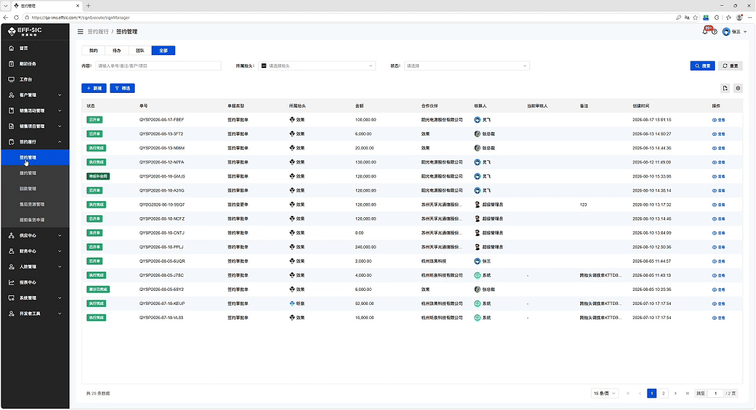The height and width of the screenshot is (410, 756).
Task: Click the blue 新建 button
Action: pos(94,88)
